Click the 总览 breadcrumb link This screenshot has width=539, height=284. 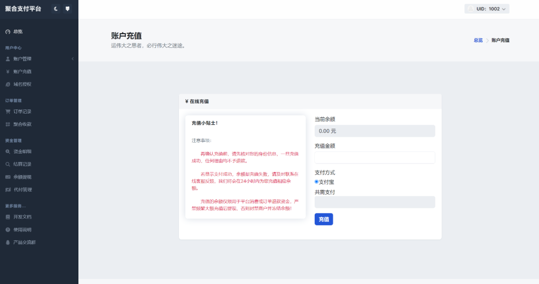pyautogui.click(x=478, y=40)
